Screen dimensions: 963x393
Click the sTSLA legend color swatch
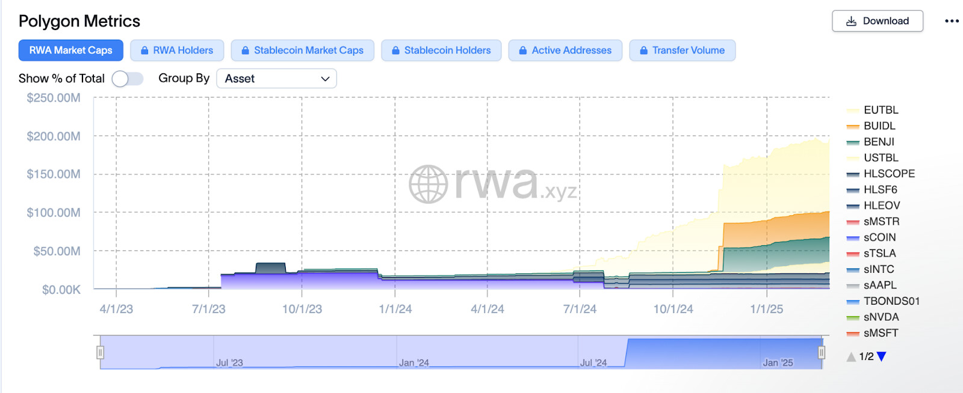click(x=853, y=254)
